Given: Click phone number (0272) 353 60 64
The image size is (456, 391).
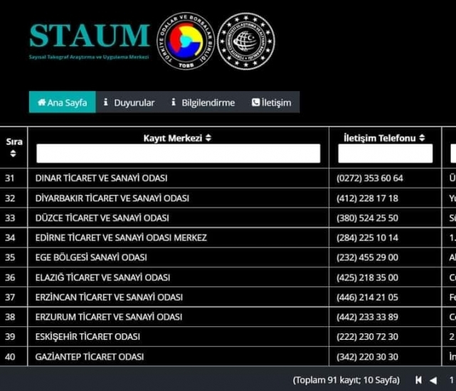Looking at the screenshot, I should [370, 178].
